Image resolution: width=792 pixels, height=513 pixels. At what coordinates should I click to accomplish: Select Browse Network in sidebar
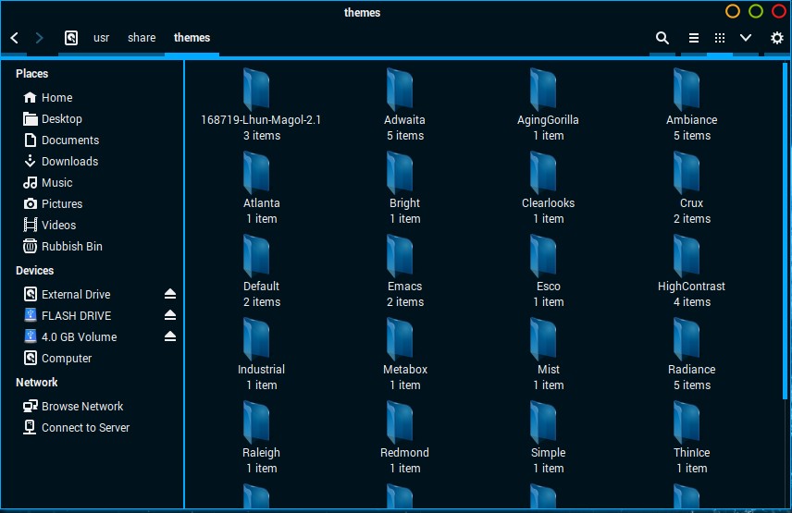coord(81,407)
